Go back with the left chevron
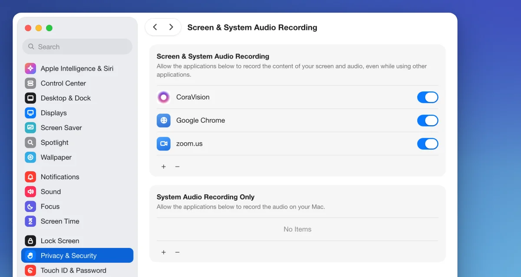 click(x=155, y=27)
